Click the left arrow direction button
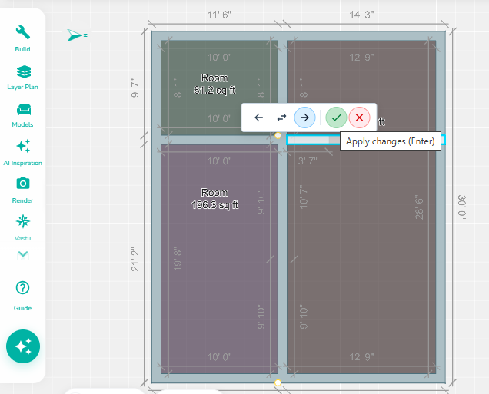Screen dimensions: 489x394 point(258,118)
